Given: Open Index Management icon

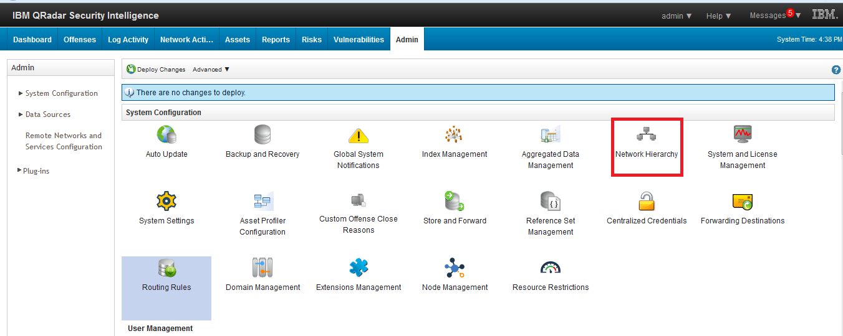Looking at the screenshot, I should click(x=454, y=134).
